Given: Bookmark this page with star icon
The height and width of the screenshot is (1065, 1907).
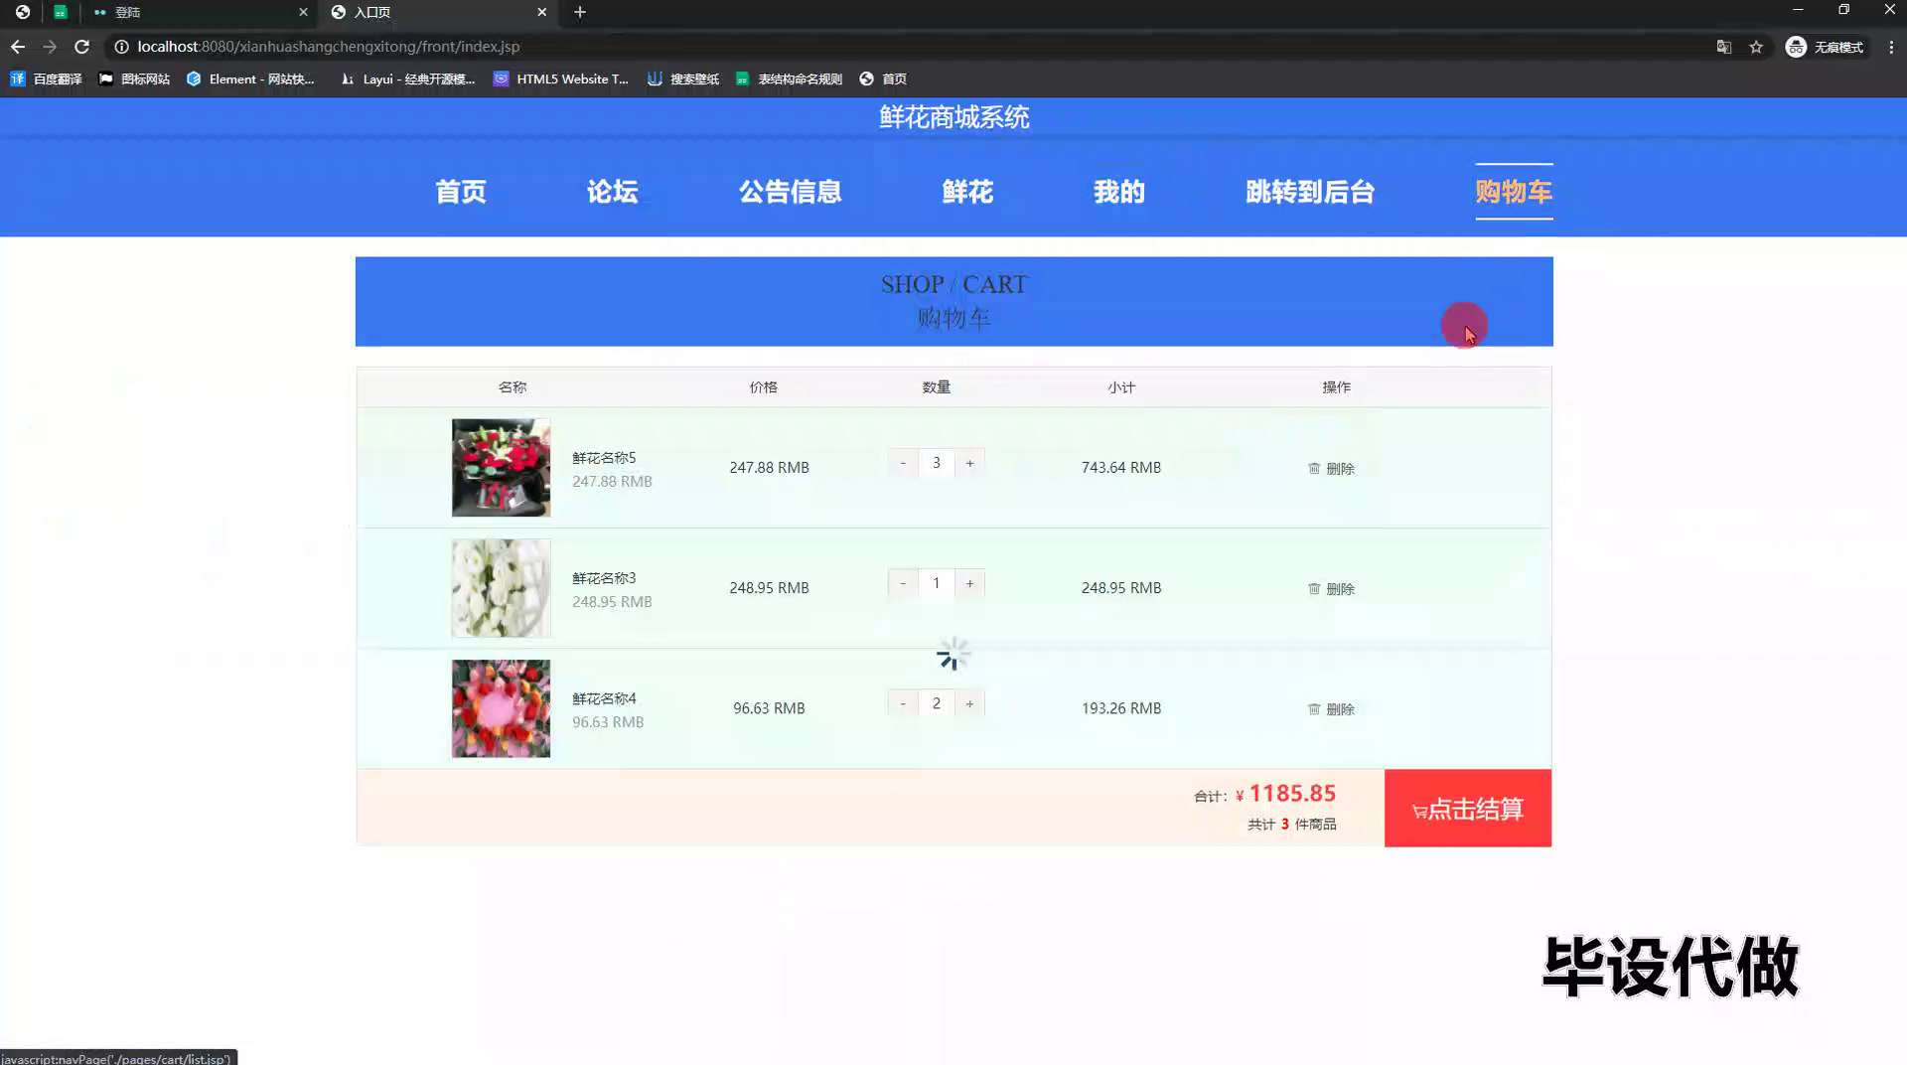Looking at the screenshot, I should [x=1756, y=47].
